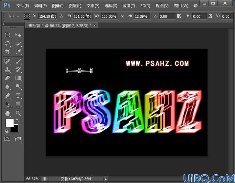Click the 文档:1.07M/2.36M status text
Viewport: 235px width, 183px height.
[76, 179]
